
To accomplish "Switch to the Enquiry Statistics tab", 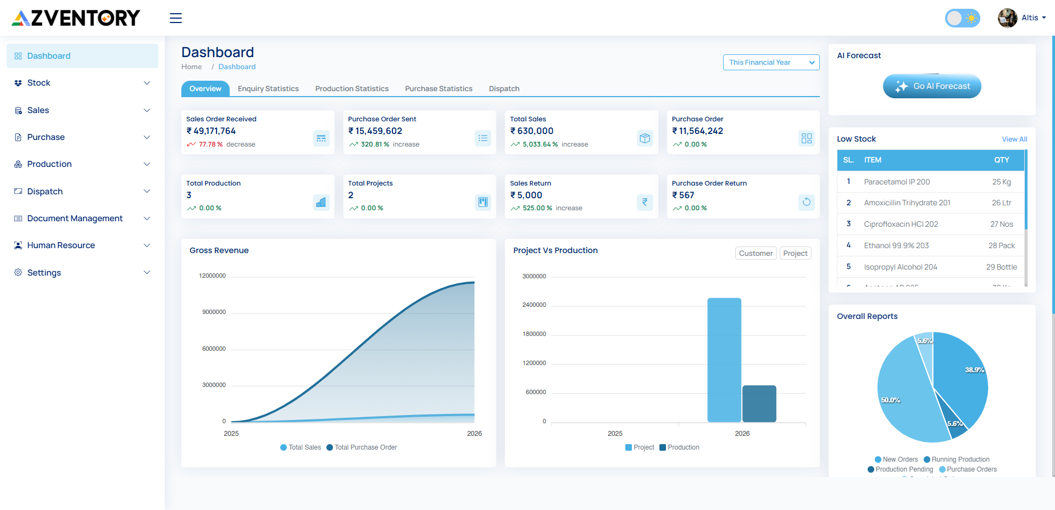I will pos(268,88).
